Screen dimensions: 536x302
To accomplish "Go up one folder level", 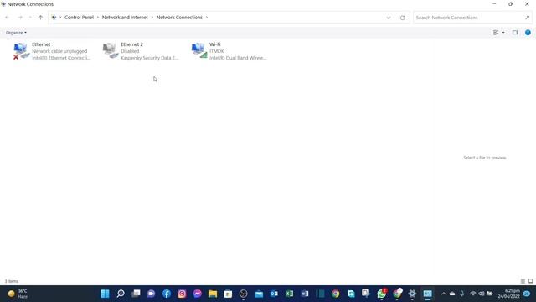I will click(41, 18).
